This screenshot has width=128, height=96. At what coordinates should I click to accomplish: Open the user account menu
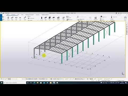point(120,13)
